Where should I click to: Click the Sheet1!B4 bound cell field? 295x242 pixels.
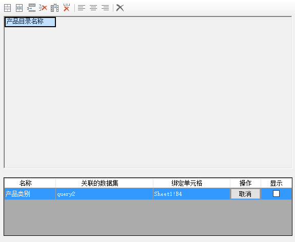click(x=191, y=194)
